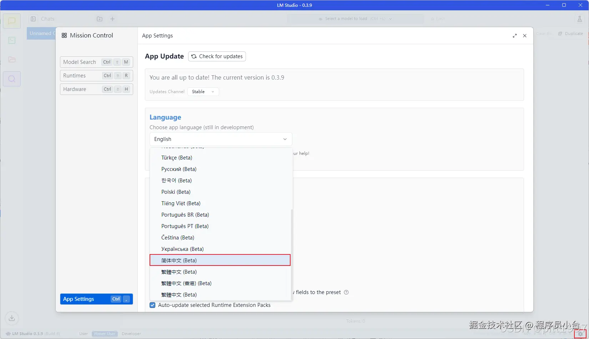
Task: Open the Discover search sidebar icon
Action: pos(12,79)
